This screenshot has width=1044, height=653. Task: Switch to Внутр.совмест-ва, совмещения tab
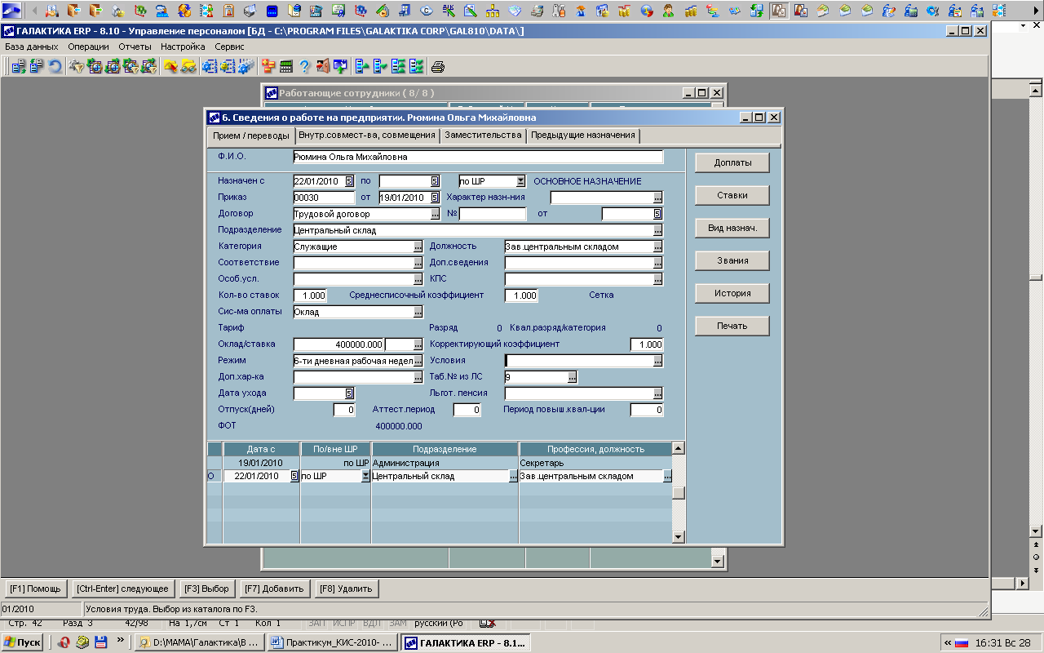click(367, 135)
